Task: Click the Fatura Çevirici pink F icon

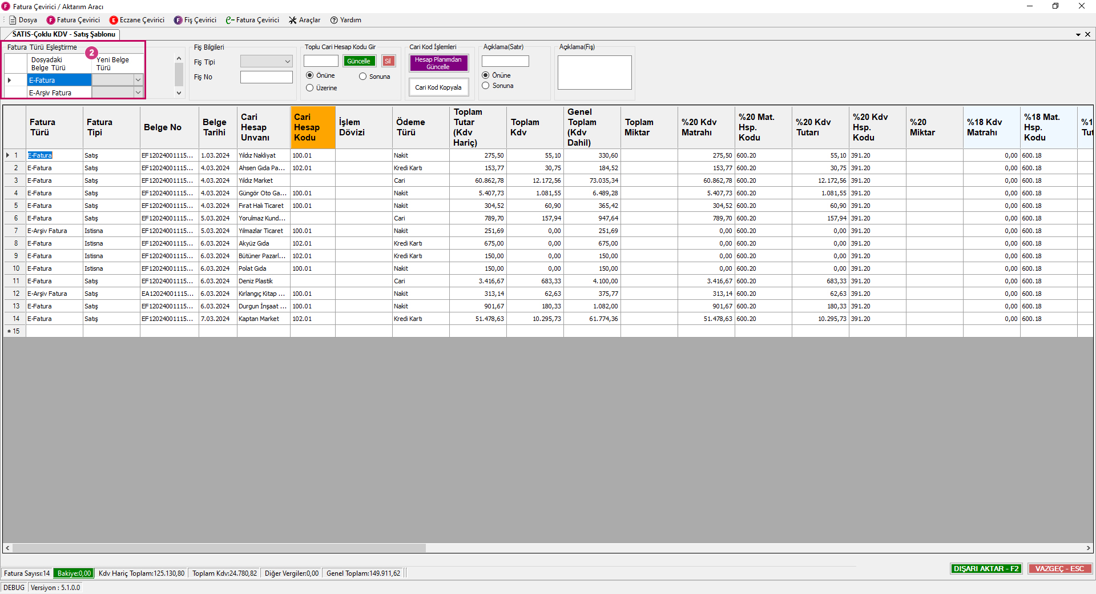Action: pos(51,20)
